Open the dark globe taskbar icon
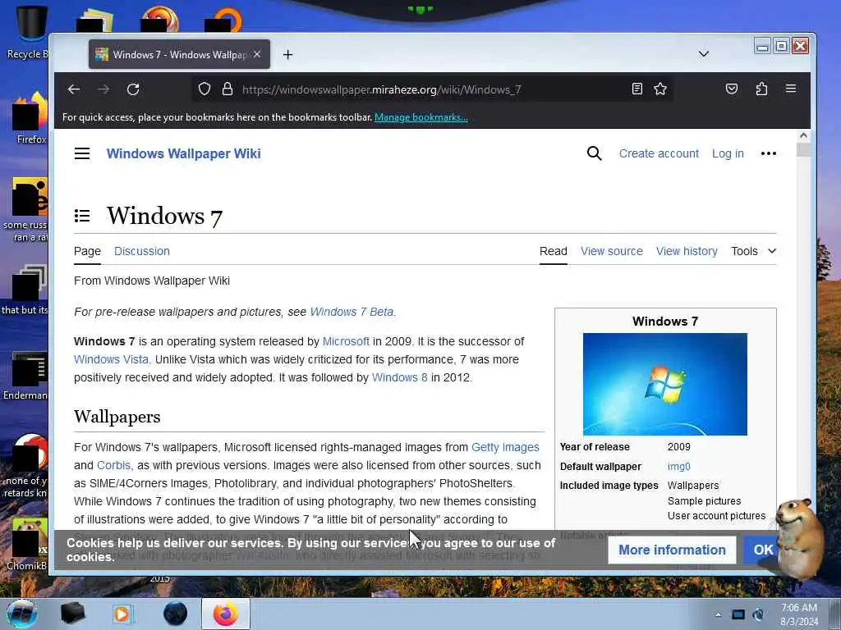The width and height of the screenshot is (841, 630). click(x=176, y=614)
